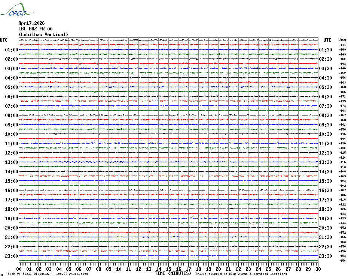Click the 16:00 hour label
This screenshot has width=348, height=279.
click(12, 190)
